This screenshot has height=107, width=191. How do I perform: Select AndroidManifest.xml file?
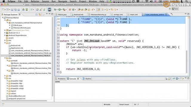coord(17,96)
